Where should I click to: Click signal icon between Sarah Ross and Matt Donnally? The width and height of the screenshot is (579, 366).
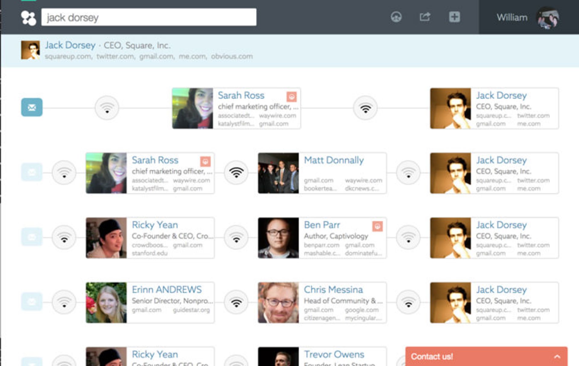[236, 173]
